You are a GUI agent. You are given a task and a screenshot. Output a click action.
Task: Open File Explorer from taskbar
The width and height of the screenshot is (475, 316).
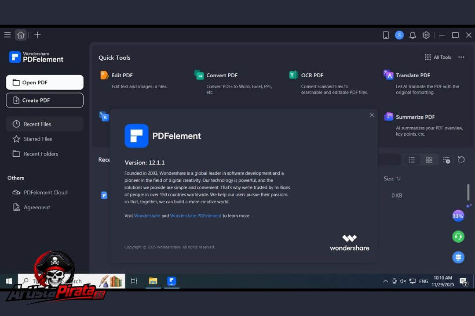point(153,281)
